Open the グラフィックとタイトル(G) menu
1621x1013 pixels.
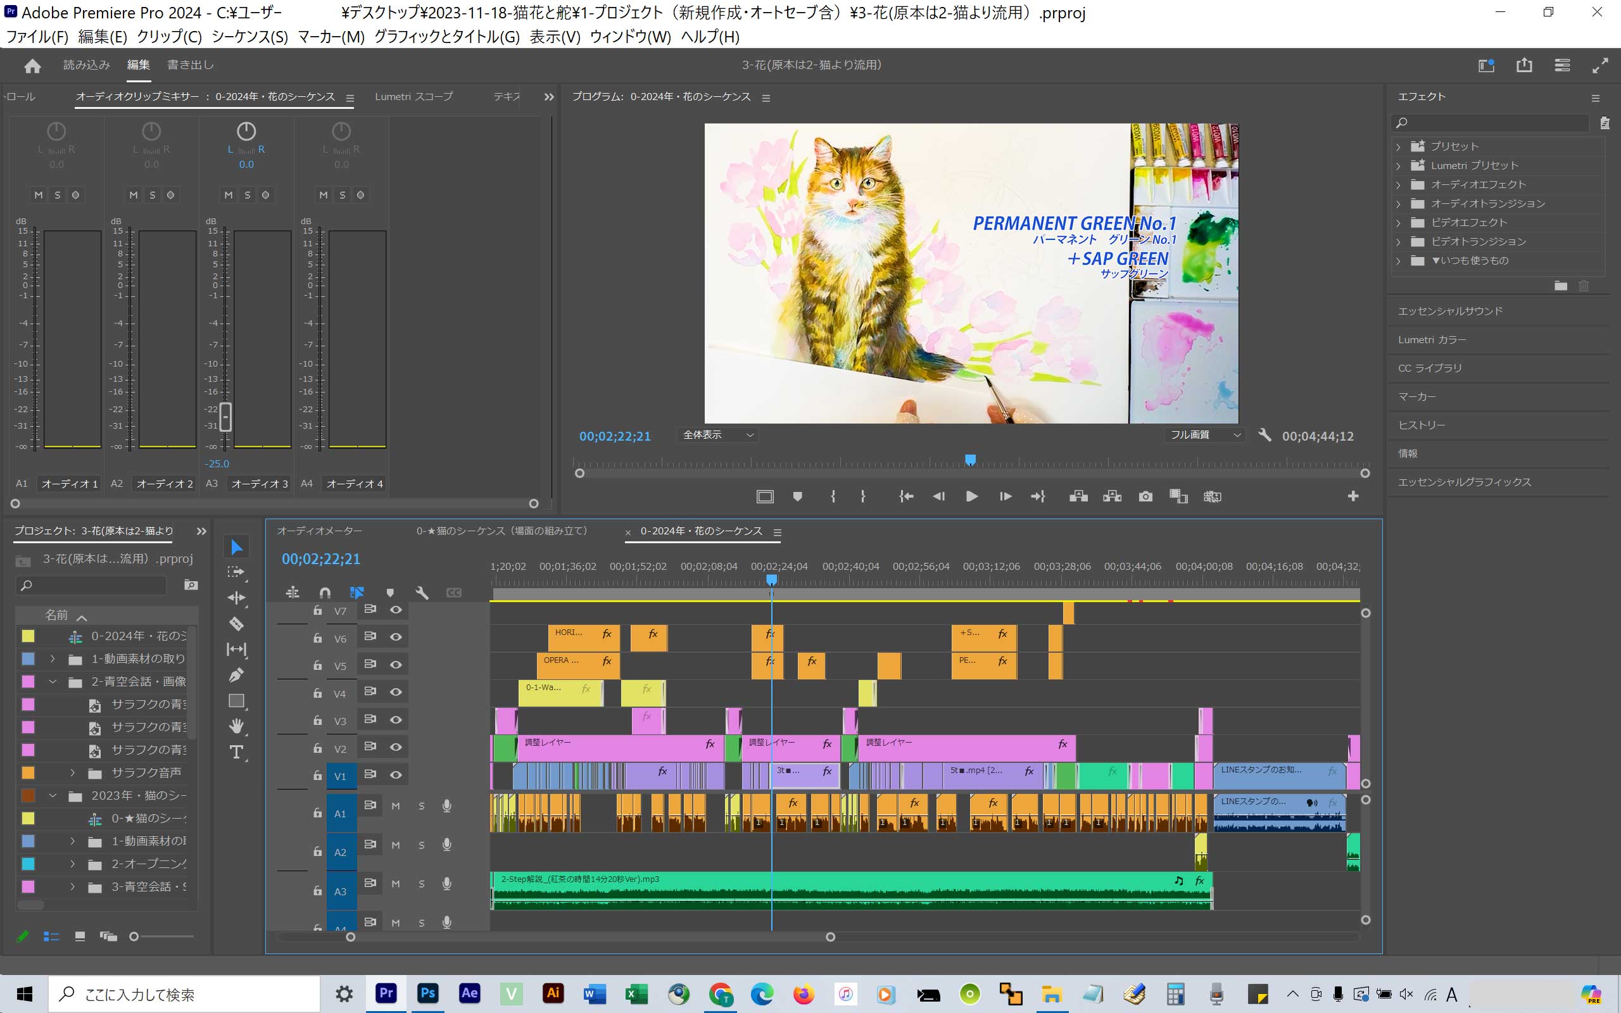(447, 37)
